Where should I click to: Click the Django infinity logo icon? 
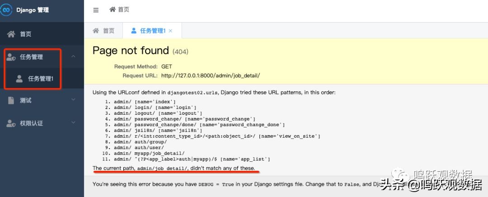[x=6, y=9]
